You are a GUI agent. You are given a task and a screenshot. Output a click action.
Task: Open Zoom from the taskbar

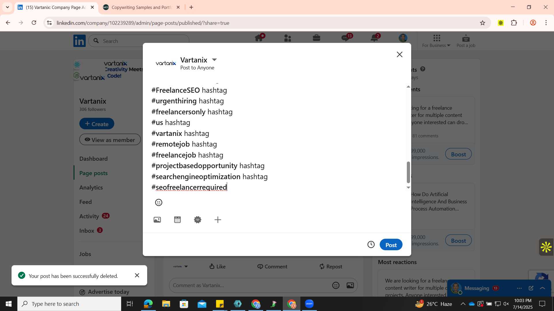pyautogui.click(x=309, y=304)
